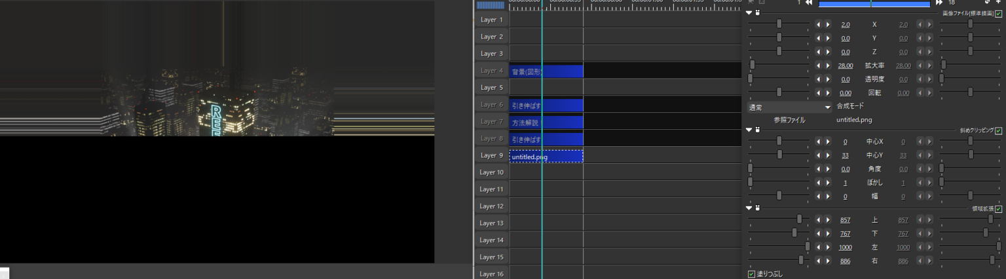The width and height of the screenshot is (1006, 279).
Task: Select the 方法解説 object on Layer 7
Action: 546,122
